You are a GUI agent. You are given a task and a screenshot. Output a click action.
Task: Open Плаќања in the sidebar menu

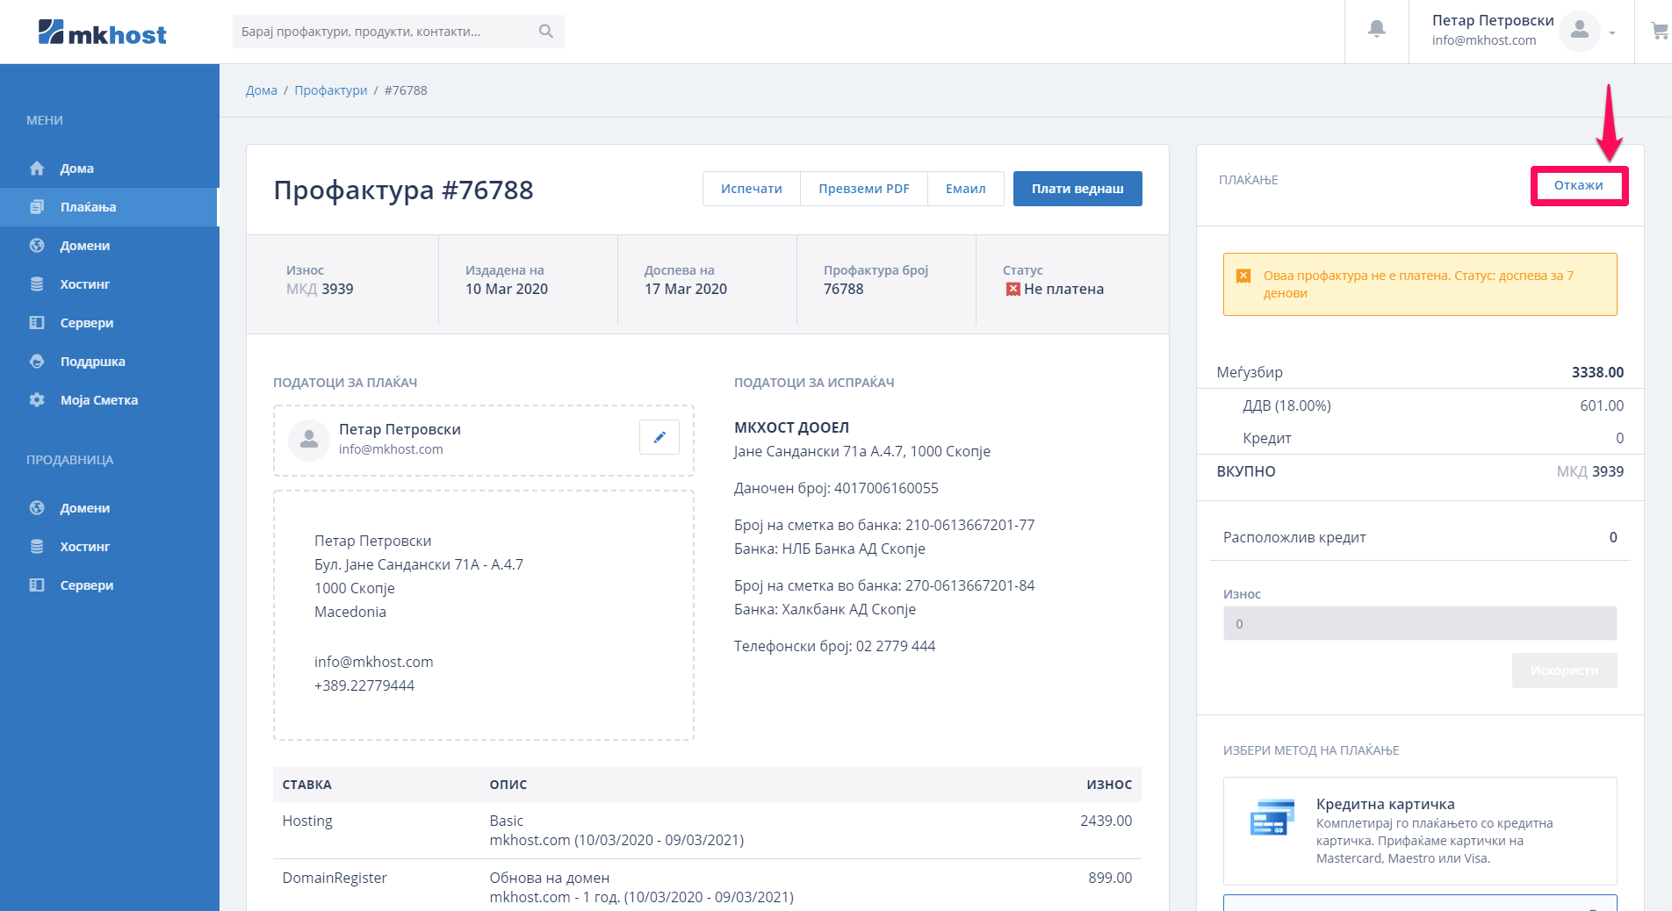pyautogui.click(x=88, y=207)
